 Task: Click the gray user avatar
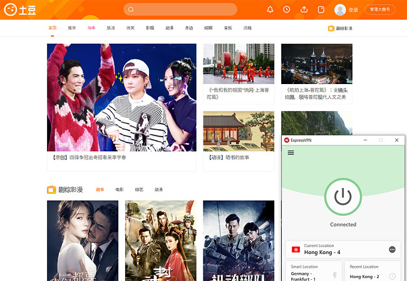pos(340,10)
